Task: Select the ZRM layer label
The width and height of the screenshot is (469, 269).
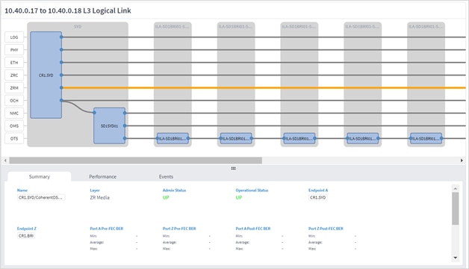Action: 14,88
